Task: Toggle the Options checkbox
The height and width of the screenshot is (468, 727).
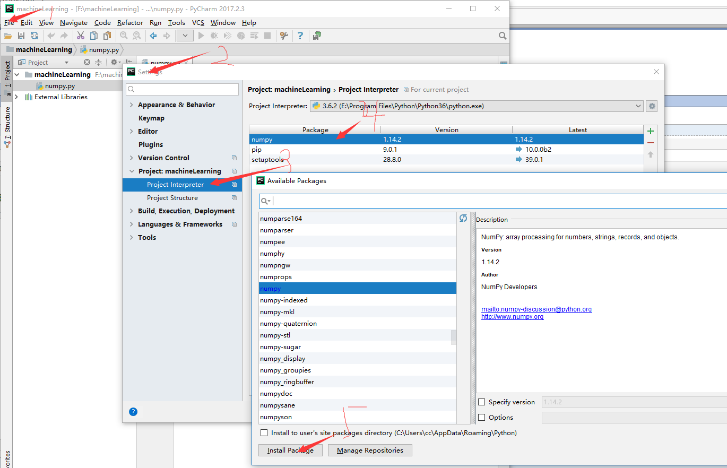Action: [482, 418]
